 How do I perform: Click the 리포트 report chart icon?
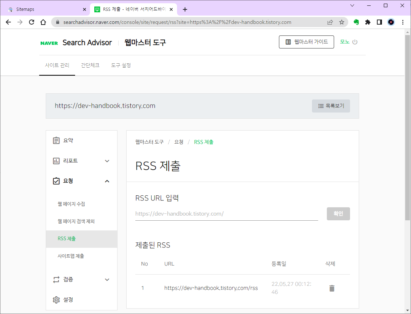pyautogui.click(x=56, y=161)
